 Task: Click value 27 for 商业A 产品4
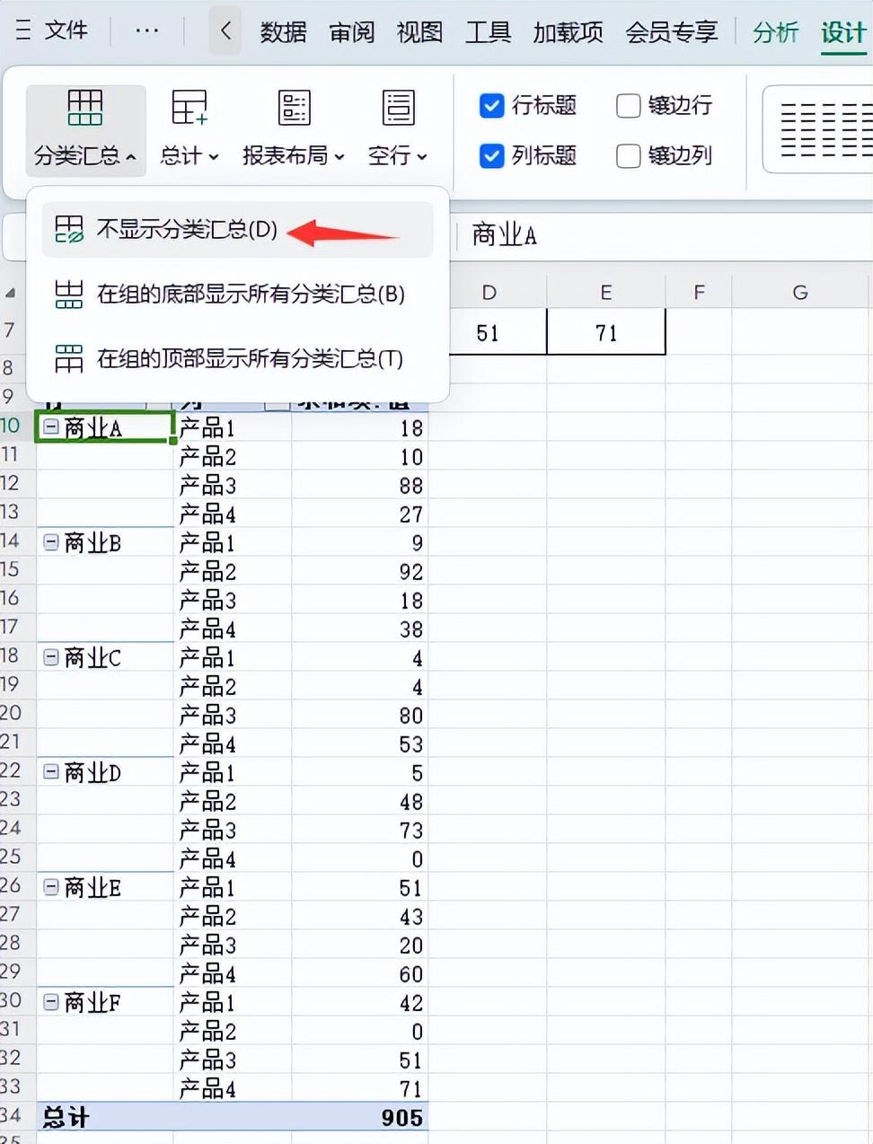(x=360, y=515)
